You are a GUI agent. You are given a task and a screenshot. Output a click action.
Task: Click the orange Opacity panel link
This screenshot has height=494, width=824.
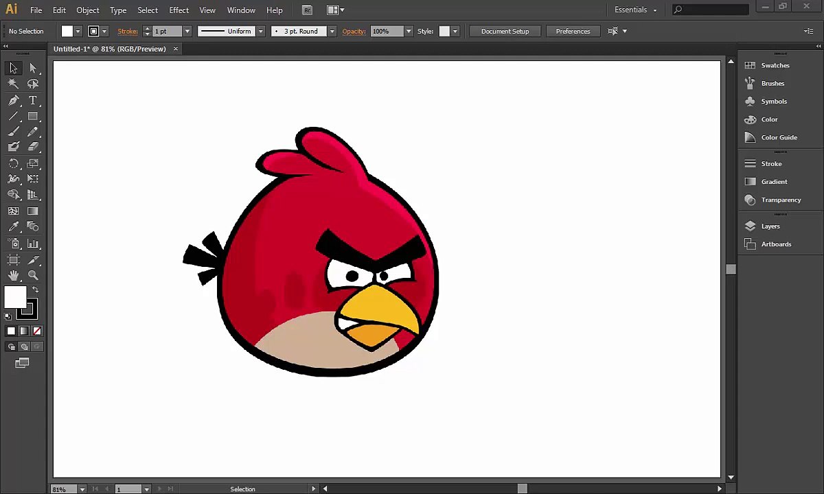click(x=354, y=31)
